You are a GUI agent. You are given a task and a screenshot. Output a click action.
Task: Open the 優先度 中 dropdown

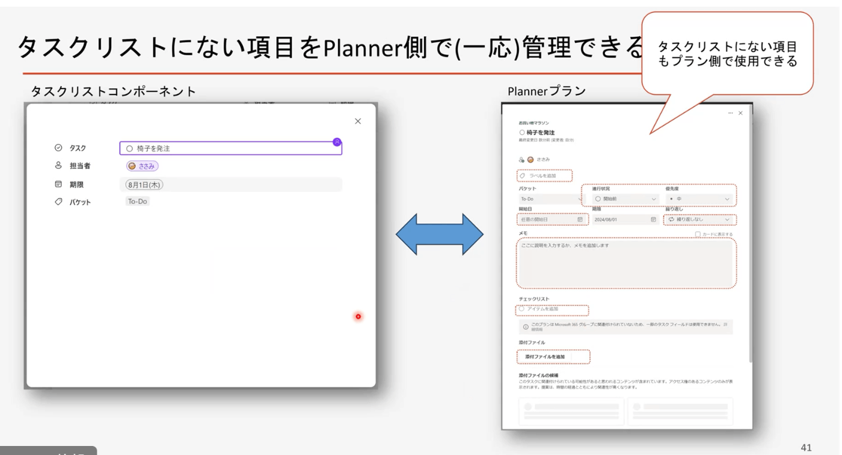coord(699,199)
